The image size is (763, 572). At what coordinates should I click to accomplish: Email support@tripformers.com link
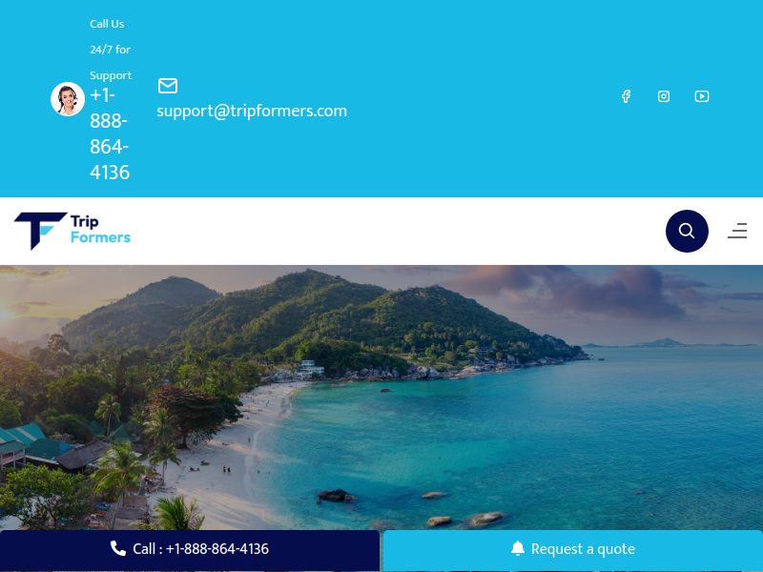[252, 111]
